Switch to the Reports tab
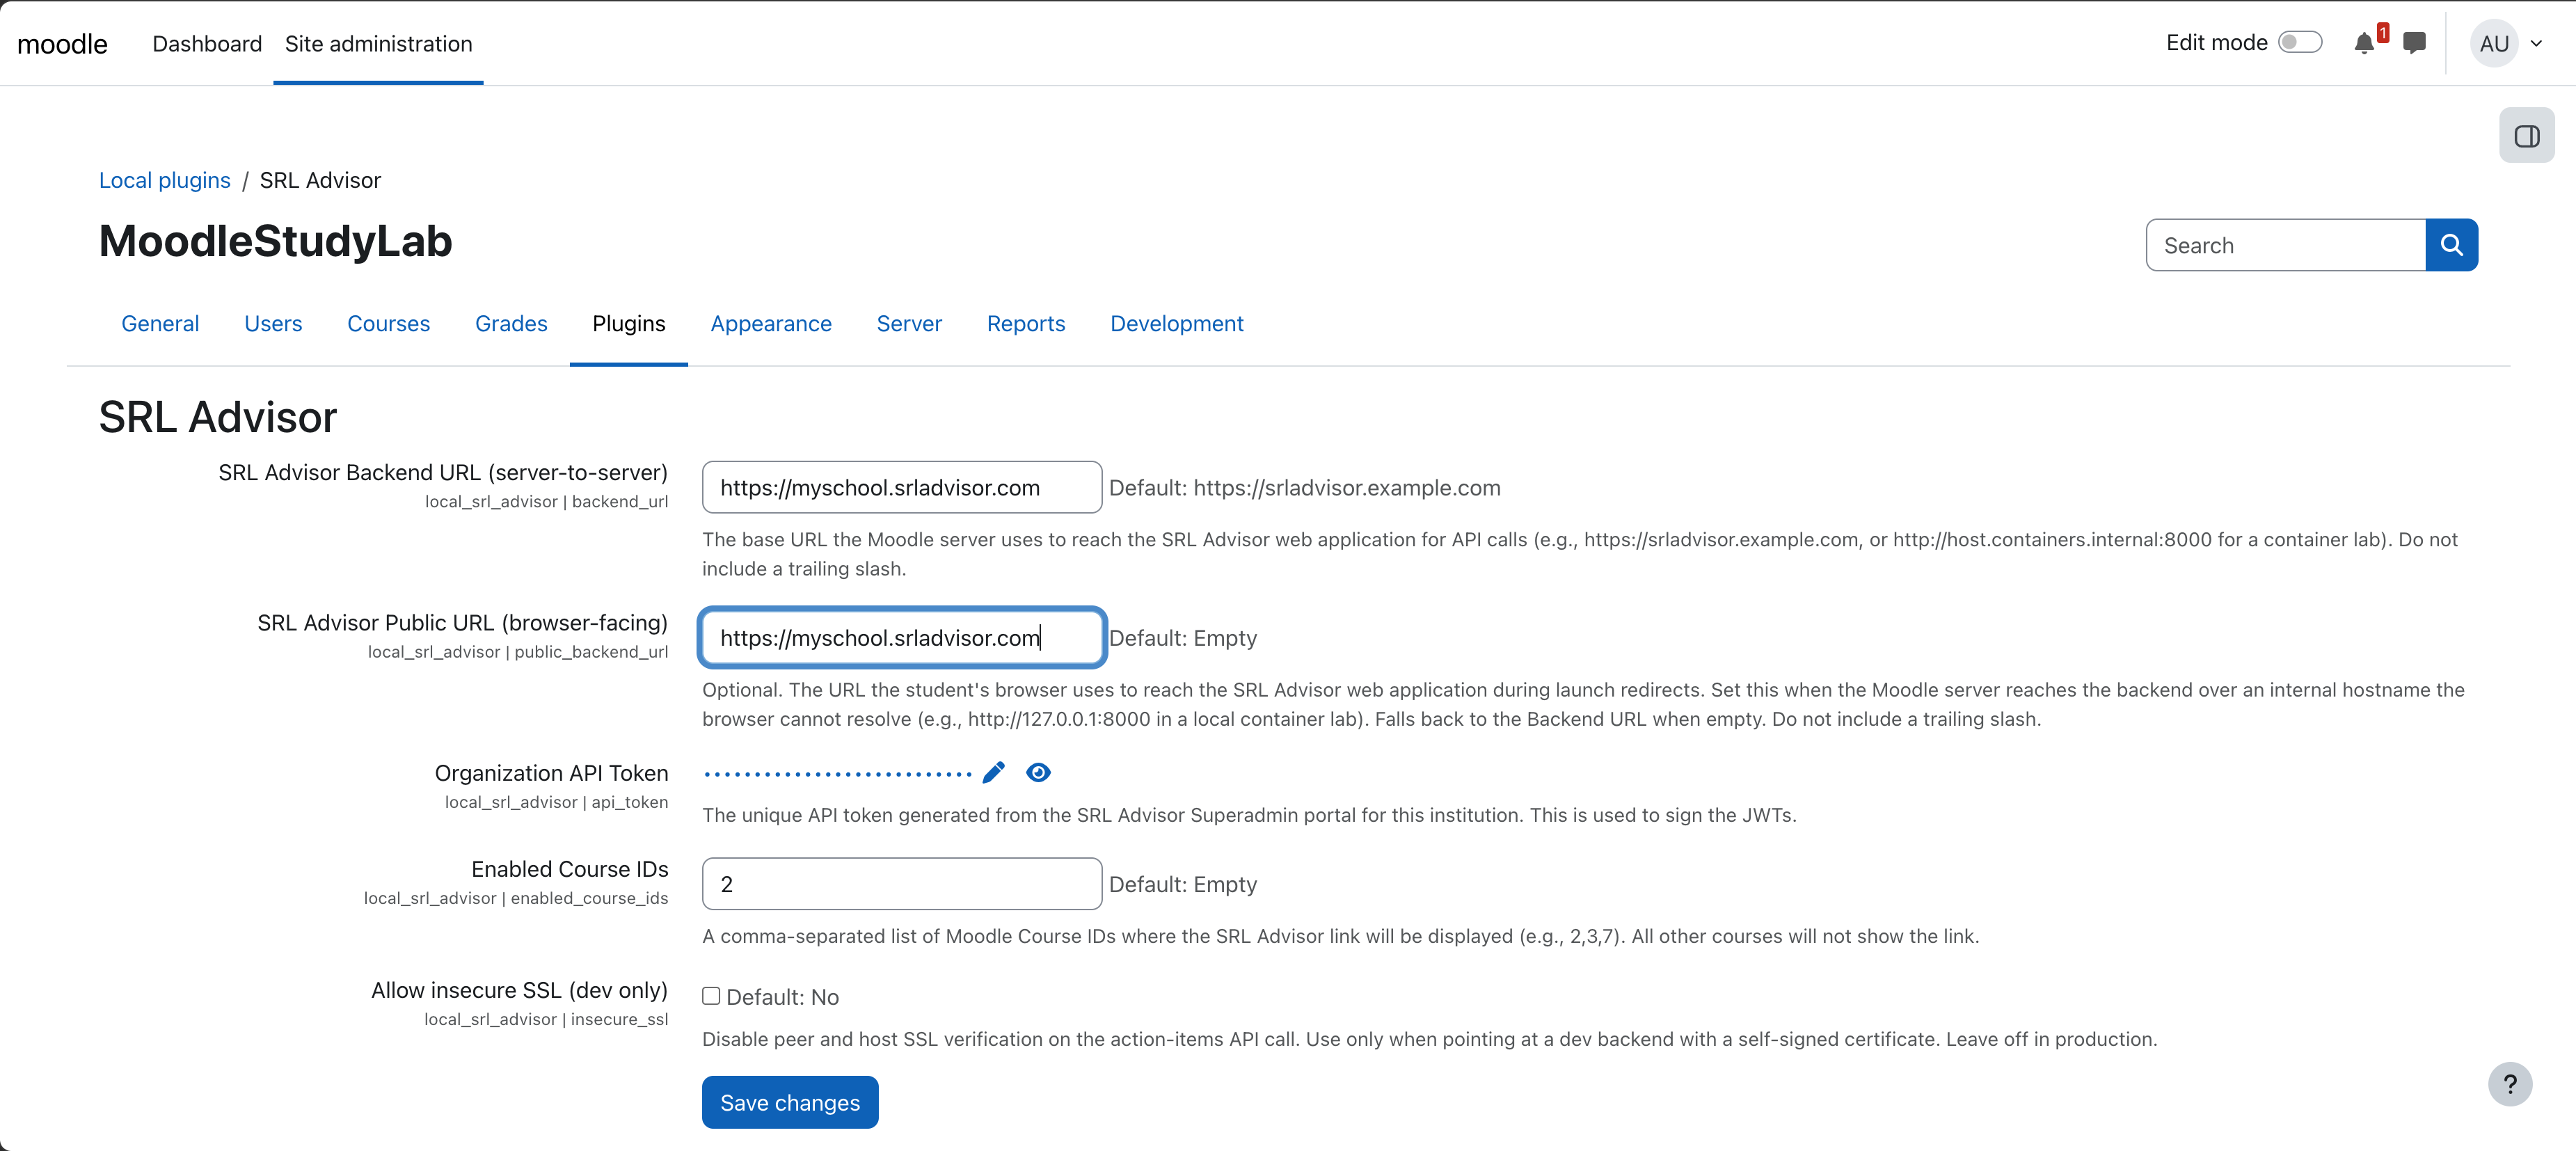The width and height of the screenshot is (2576, 1151). (1026, 324)
